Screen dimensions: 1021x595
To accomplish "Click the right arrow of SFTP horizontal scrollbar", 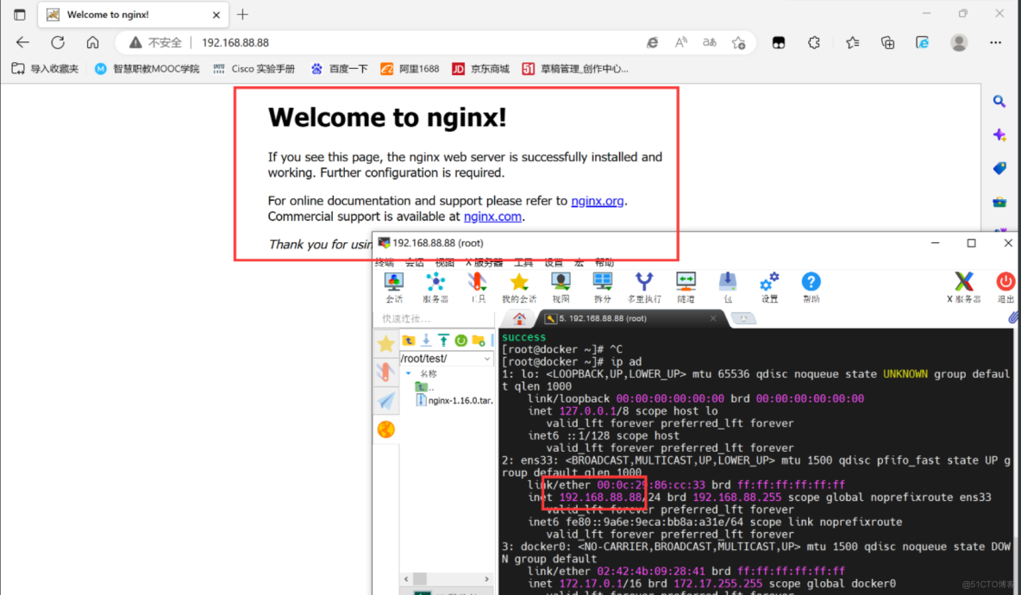I will (x=486, y=579).
